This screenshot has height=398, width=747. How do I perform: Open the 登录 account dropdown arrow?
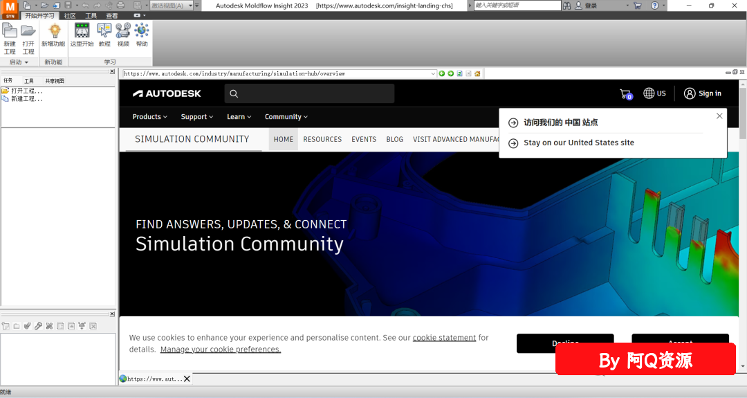coord(627,6)
